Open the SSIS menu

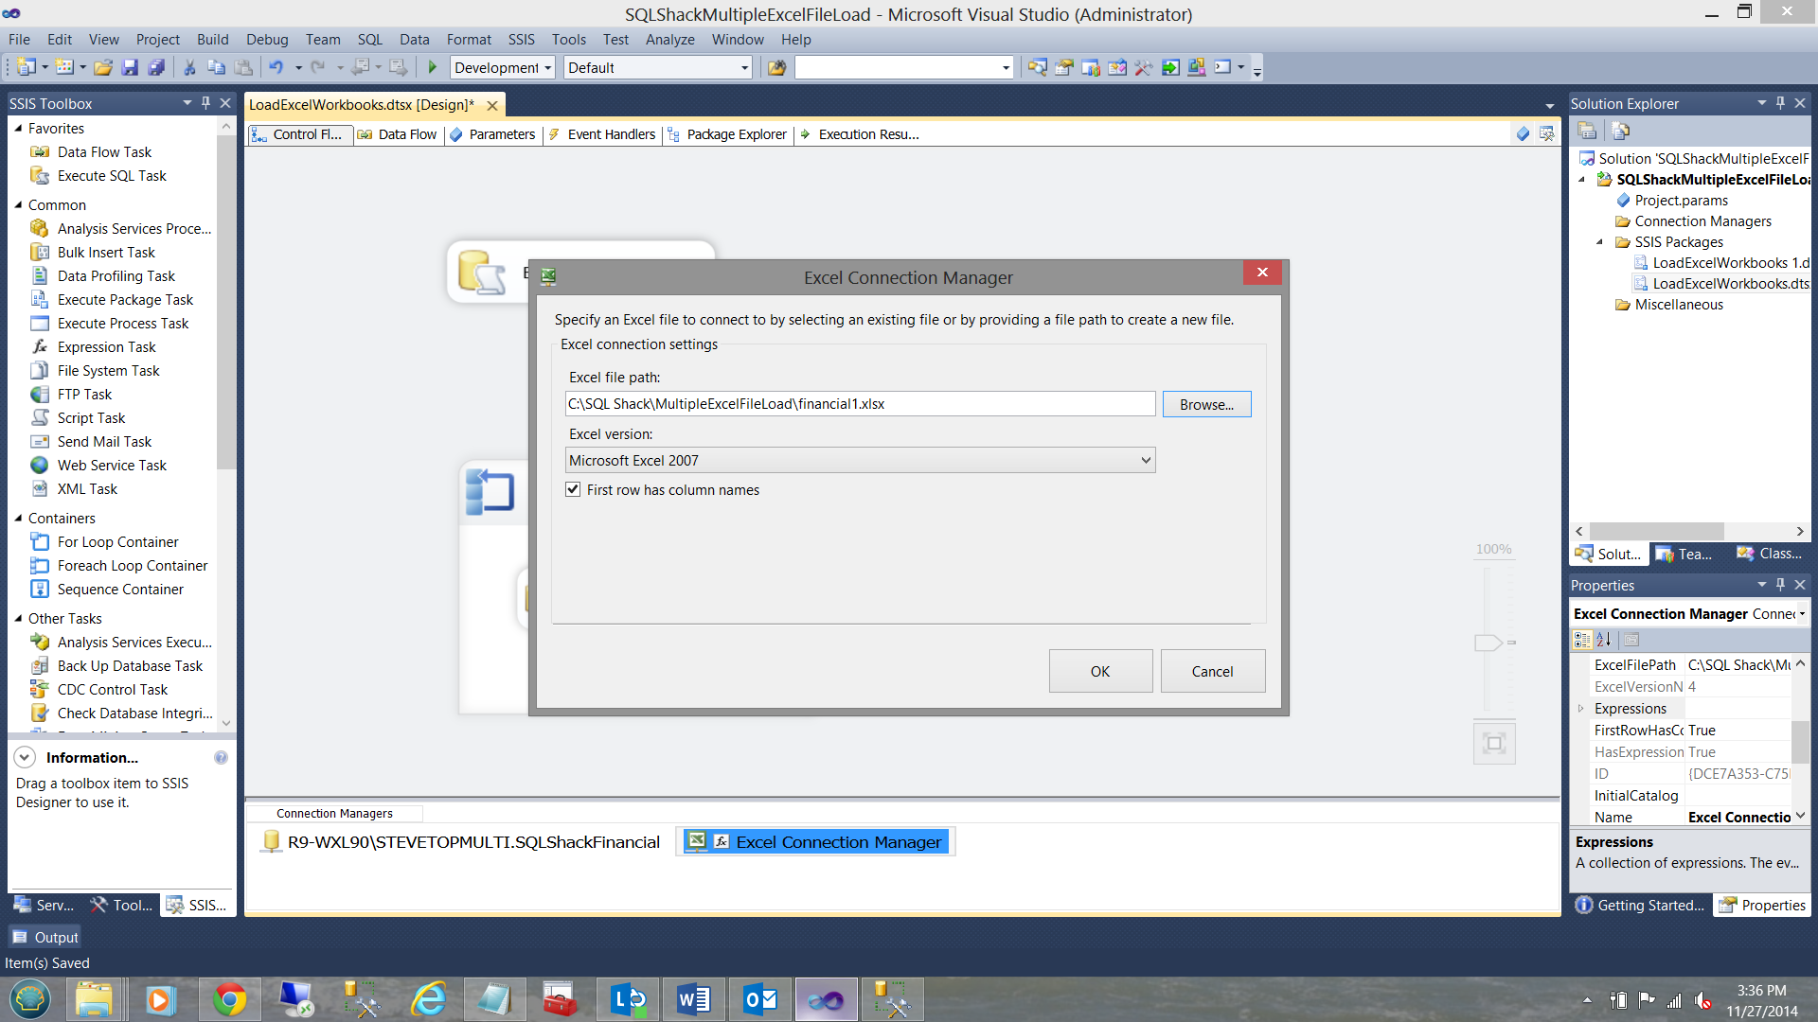521,40
